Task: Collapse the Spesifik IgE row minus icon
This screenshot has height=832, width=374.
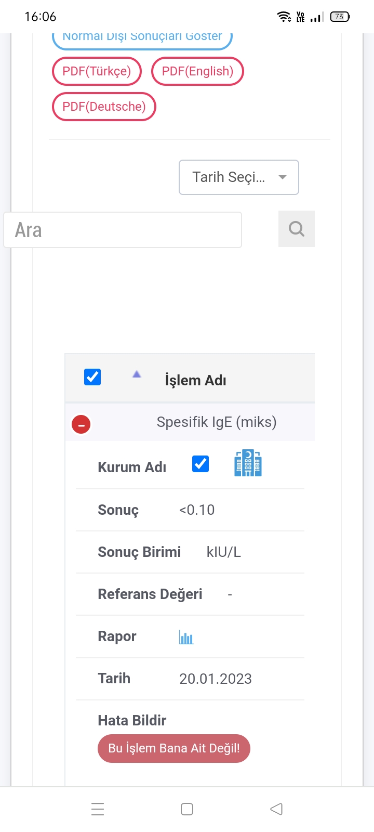Action: pos(81,424)
